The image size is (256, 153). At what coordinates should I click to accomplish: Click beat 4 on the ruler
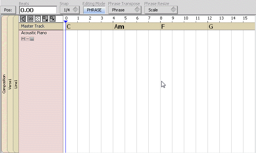pos(114,18)
